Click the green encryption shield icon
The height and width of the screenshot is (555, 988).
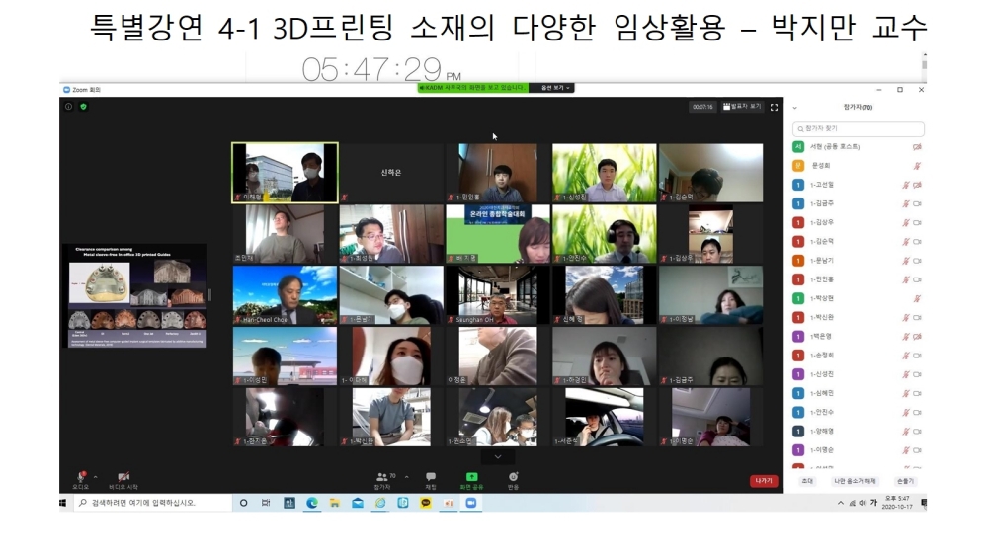pos(83,107)
